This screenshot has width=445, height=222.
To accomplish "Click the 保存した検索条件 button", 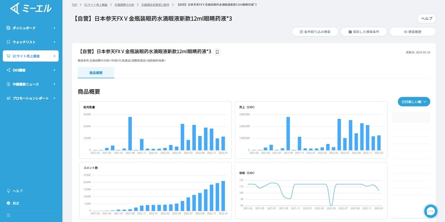I will point(363,32).
